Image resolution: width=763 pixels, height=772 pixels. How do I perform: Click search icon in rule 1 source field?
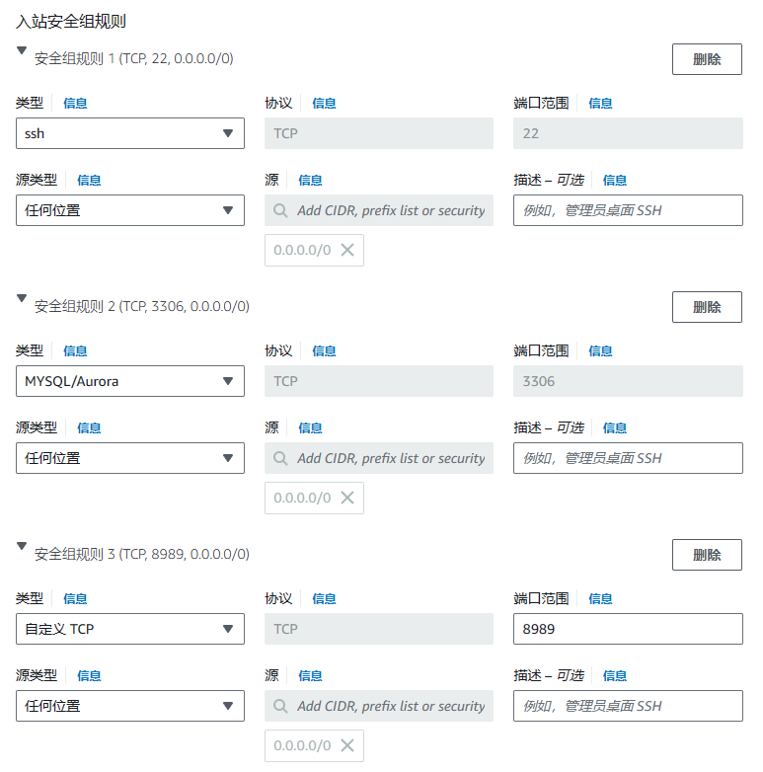[x=280, y=210]
